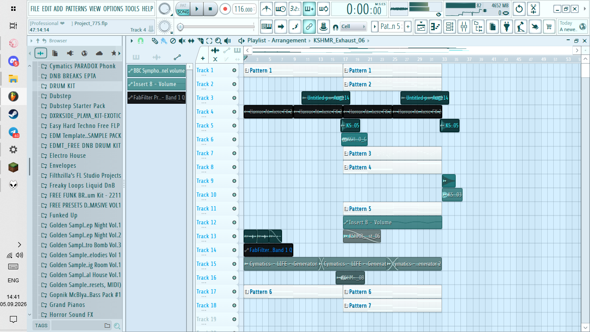Toggle typing keyboard to piano
Viewport: 590px width, 332px height.
pyautogui.click(x=266, y=27)
